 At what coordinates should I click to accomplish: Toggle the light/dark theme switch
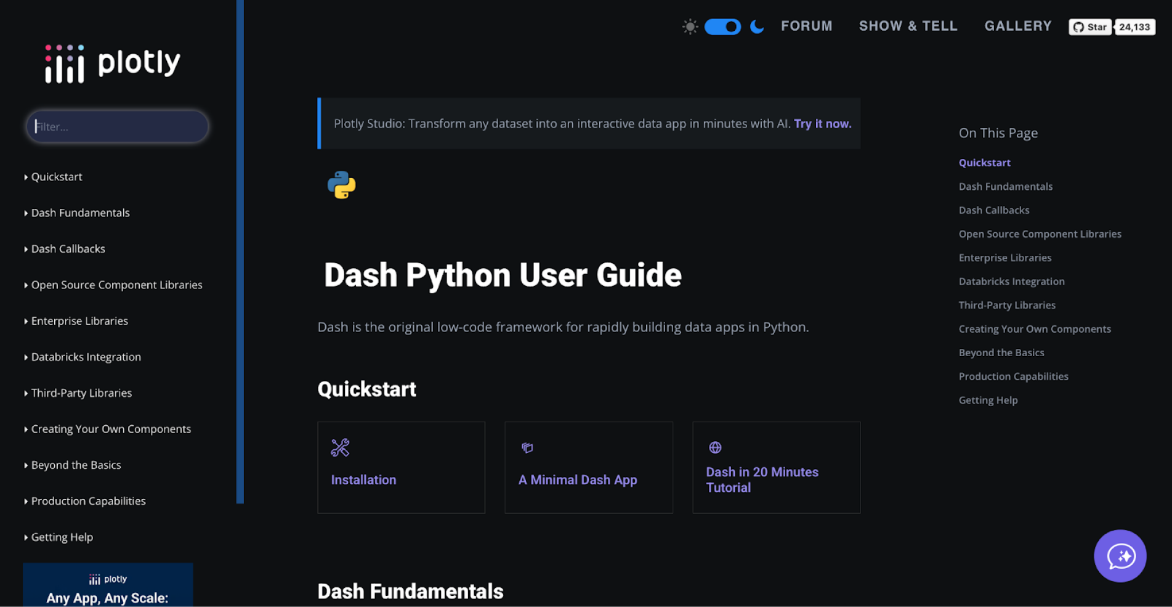click(x=722, y=26)
